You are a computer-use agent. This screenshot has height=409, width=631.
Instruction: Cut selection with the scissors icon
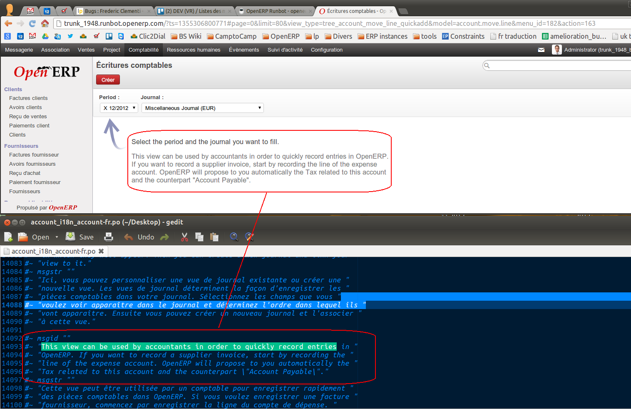click(184, 237)
